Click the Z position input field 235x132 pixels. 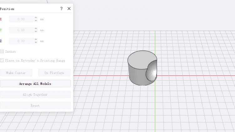coord(21,41)
